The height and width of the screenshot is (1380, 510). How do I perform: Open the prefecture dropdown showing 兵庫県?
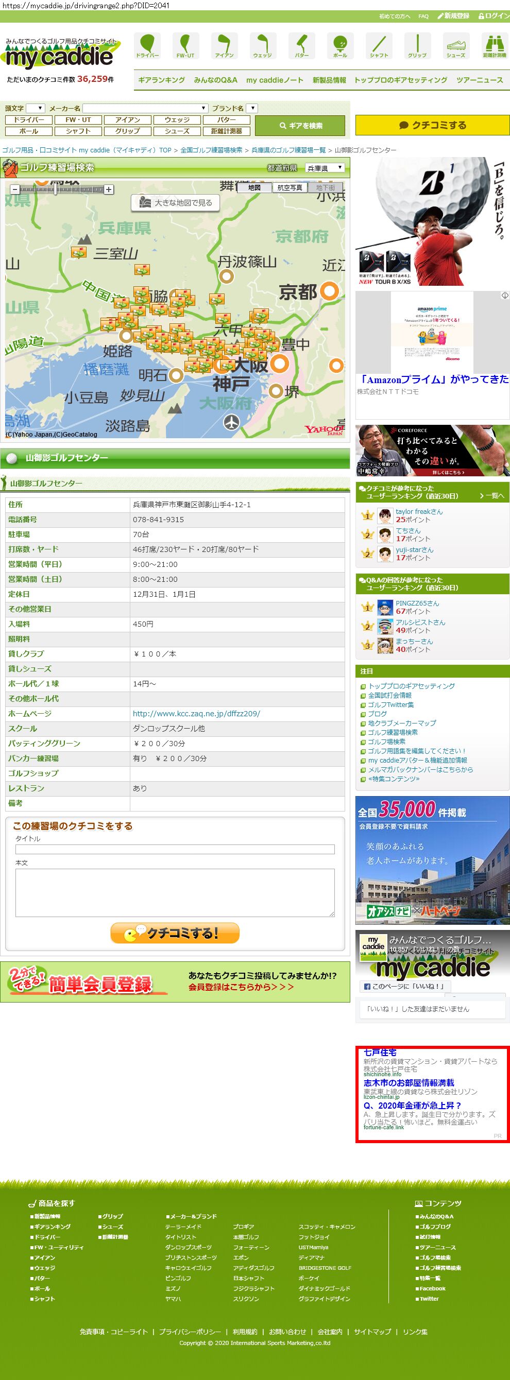click(x=325, y=168)
